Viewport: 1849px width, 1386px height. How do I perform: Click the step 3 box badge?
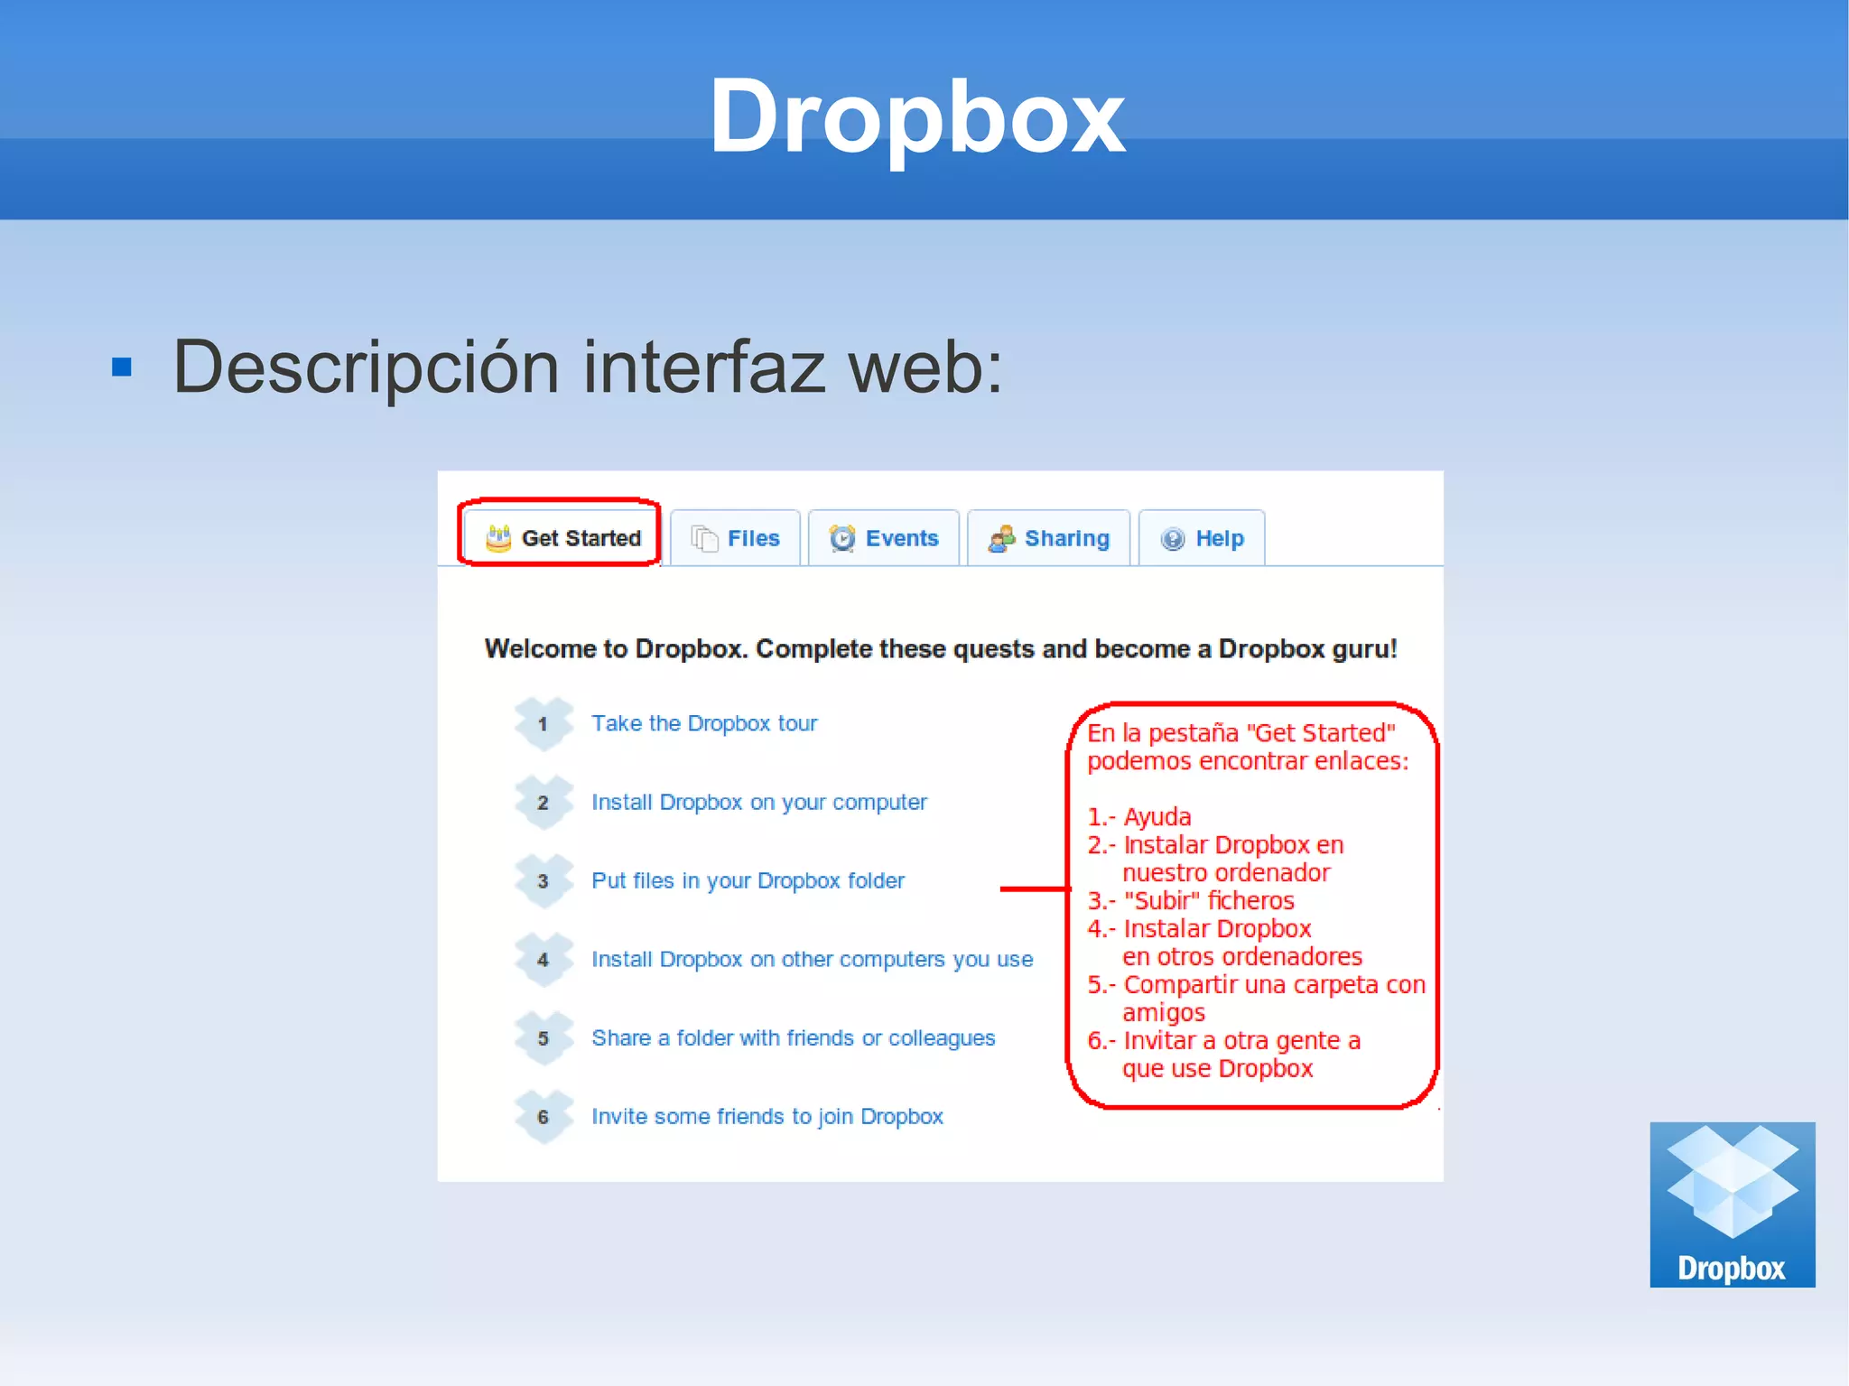(x=544, y=880)
